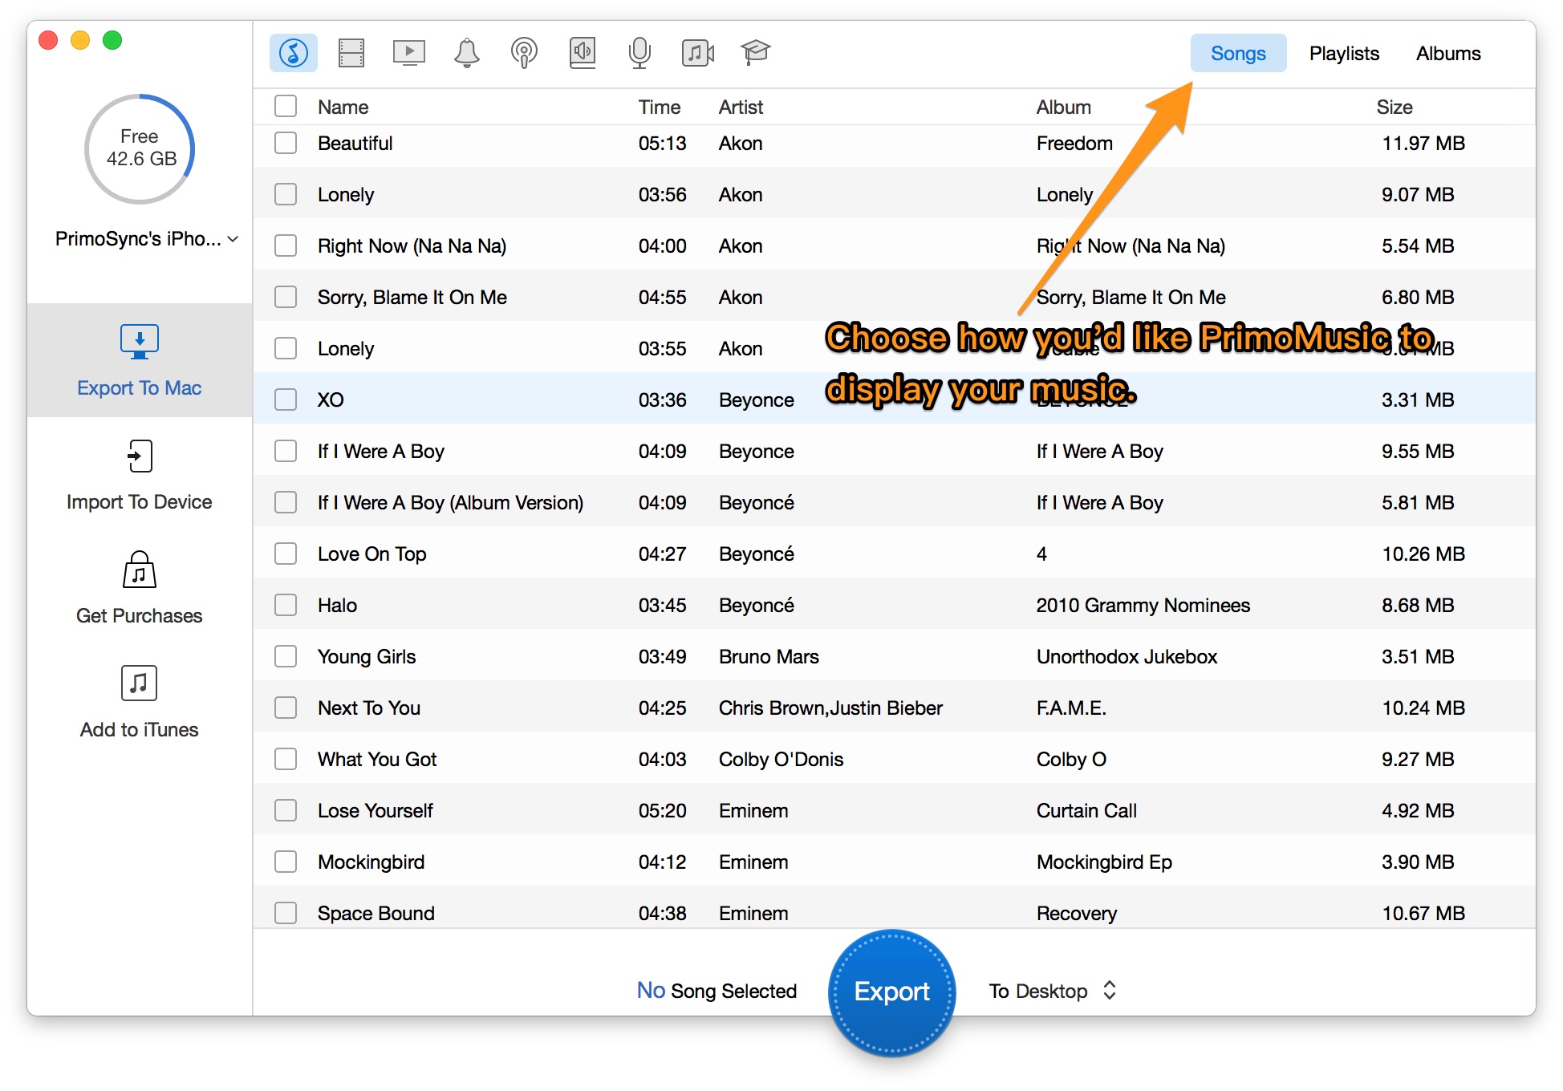Check the box for Halo
Viewport: 1563px width, 1091px height.
[286, 605]
